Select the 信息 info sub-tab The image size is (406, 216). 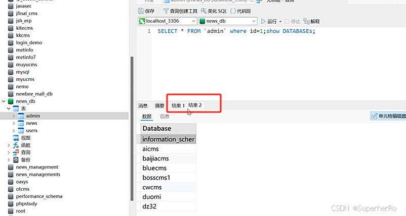165,117
